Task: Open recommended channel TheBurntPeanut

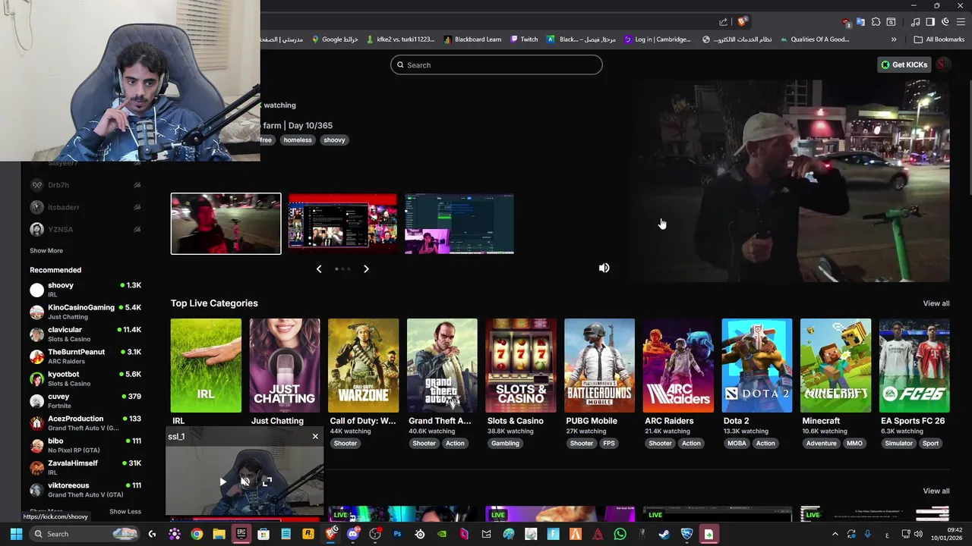Action: (x=85, y=356)
